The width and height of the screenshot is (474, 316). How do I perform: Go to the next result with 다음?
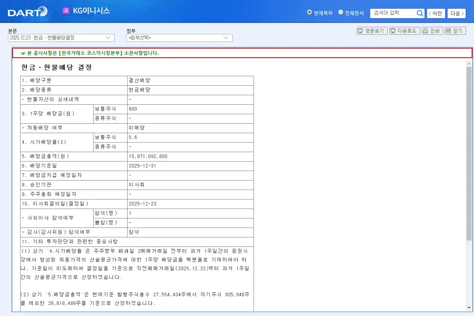click(x=457, y=13)
